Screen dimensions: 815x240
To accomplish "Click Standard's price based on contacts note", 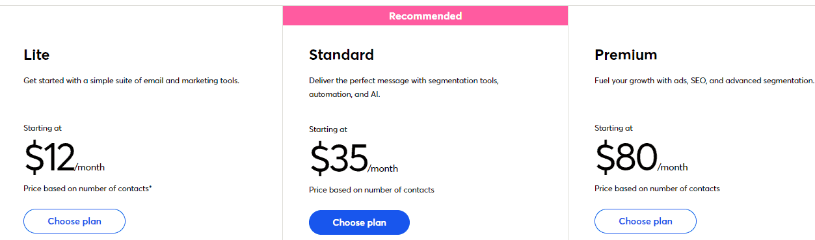I will [371, 190].
